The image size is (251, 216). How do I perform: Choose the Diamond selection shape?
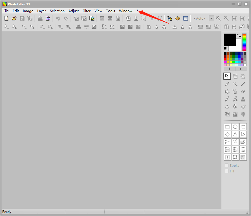(x=227, y=134)
